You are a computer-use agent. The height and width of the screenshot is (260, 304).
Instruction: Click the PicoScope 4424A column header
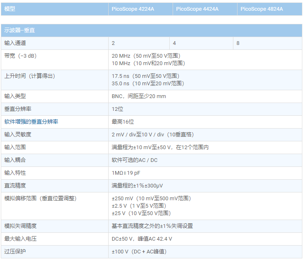coord(197,9)
